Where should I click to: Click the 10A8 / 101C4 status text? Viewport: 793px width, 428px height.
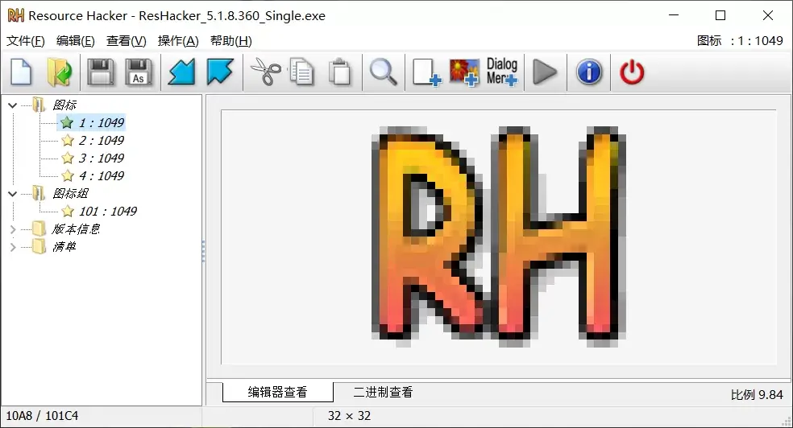click(42, 416)
